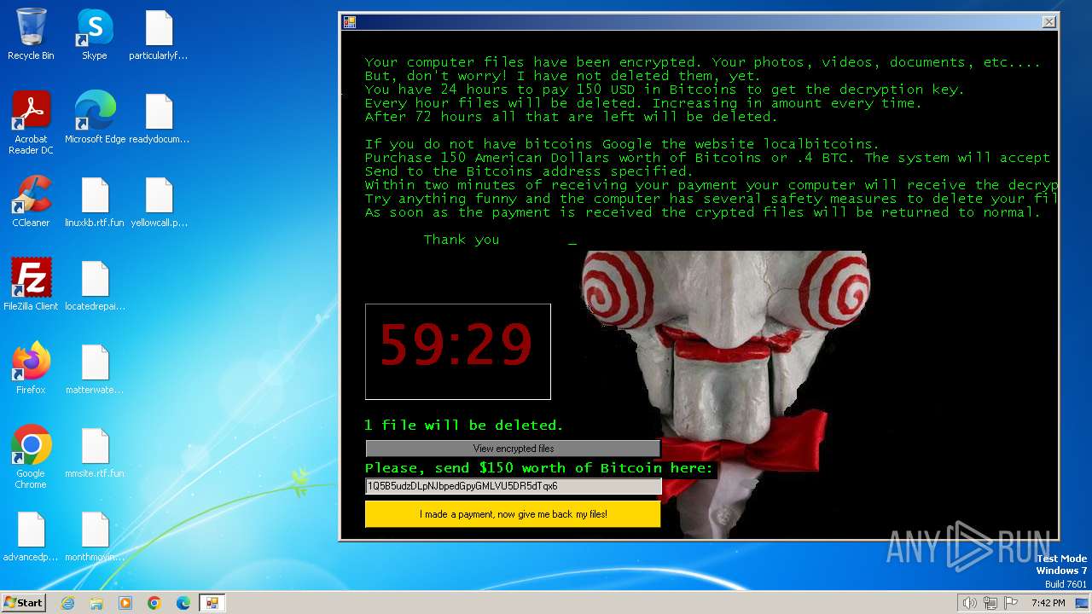
Task: Open Internet Explorer from the taskbar
Action: 68,602
